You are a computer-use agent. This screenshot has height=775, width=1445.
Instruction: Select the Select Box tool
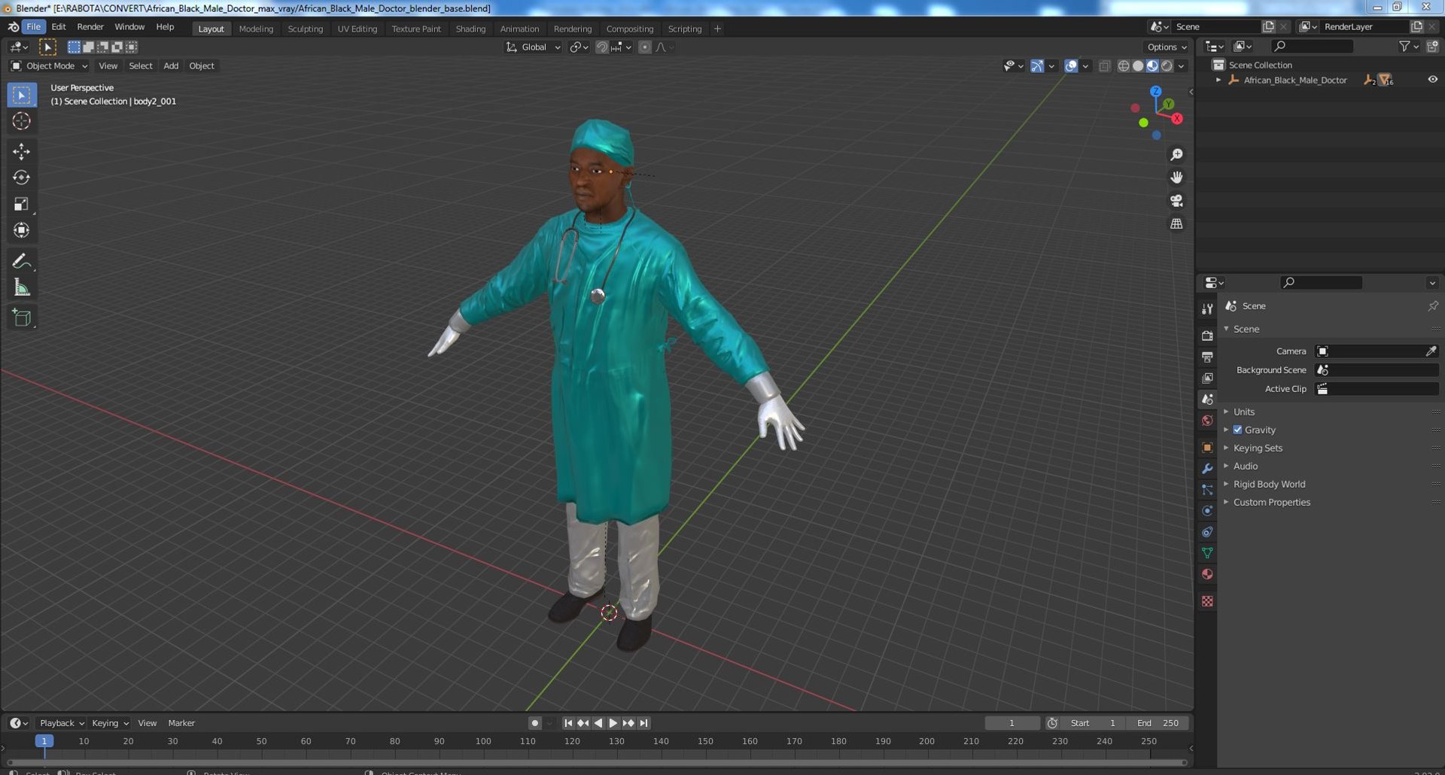click(21, 95)
